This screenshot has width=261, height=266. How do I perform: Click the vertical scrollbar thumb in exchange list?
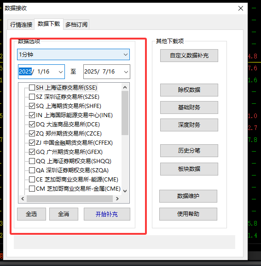(x=125, y=113)
